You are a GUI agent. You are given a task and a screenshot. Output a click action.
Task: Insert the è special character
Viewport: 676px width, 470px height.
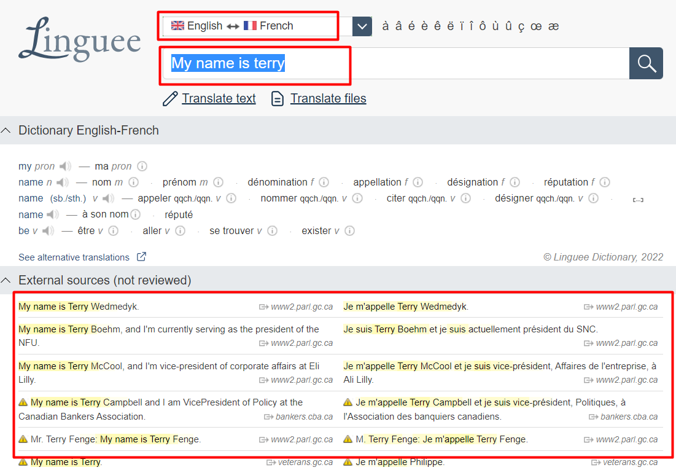424,26
